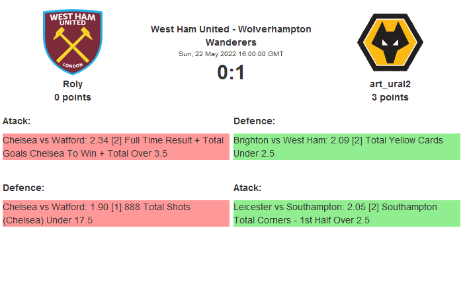Select the Defence heading under art_ural2
Viewport: 463px width, 304px height.
tap(254, 121)
